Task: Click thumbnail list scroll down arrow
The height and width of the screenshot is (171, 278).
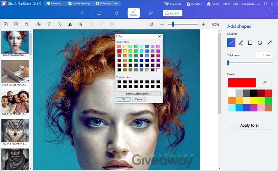Action: tap(30, 168)
